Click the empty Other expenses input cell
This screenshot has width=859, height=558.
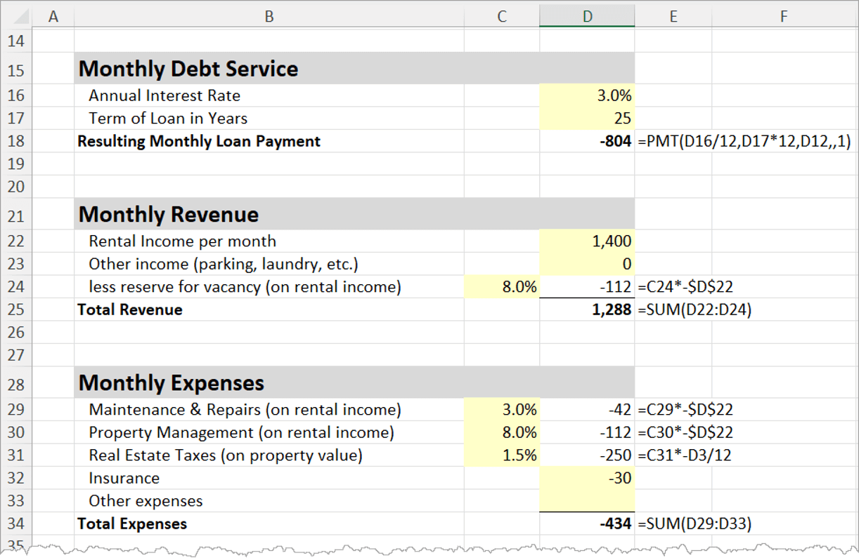587,501
